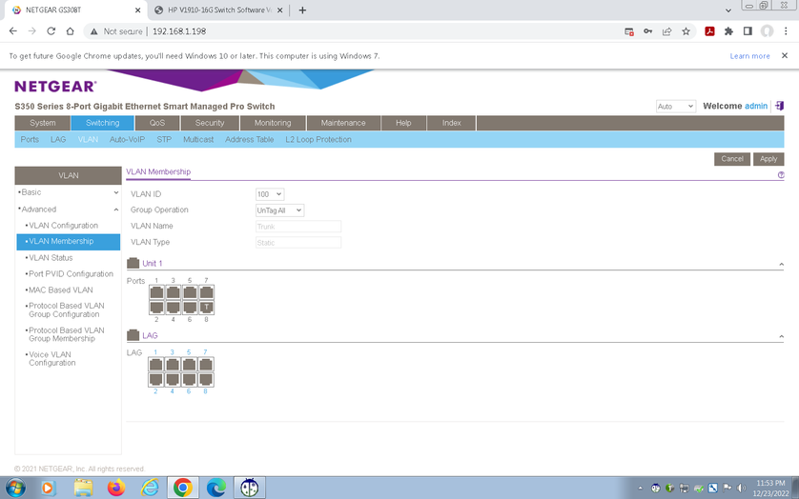Open the Monitoring tab
The width and height of the screenshot is (799, 499).
[273, 123]
